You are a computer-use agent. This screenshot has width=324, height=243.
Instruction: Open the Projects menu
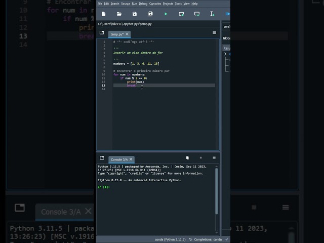(168, 4)
